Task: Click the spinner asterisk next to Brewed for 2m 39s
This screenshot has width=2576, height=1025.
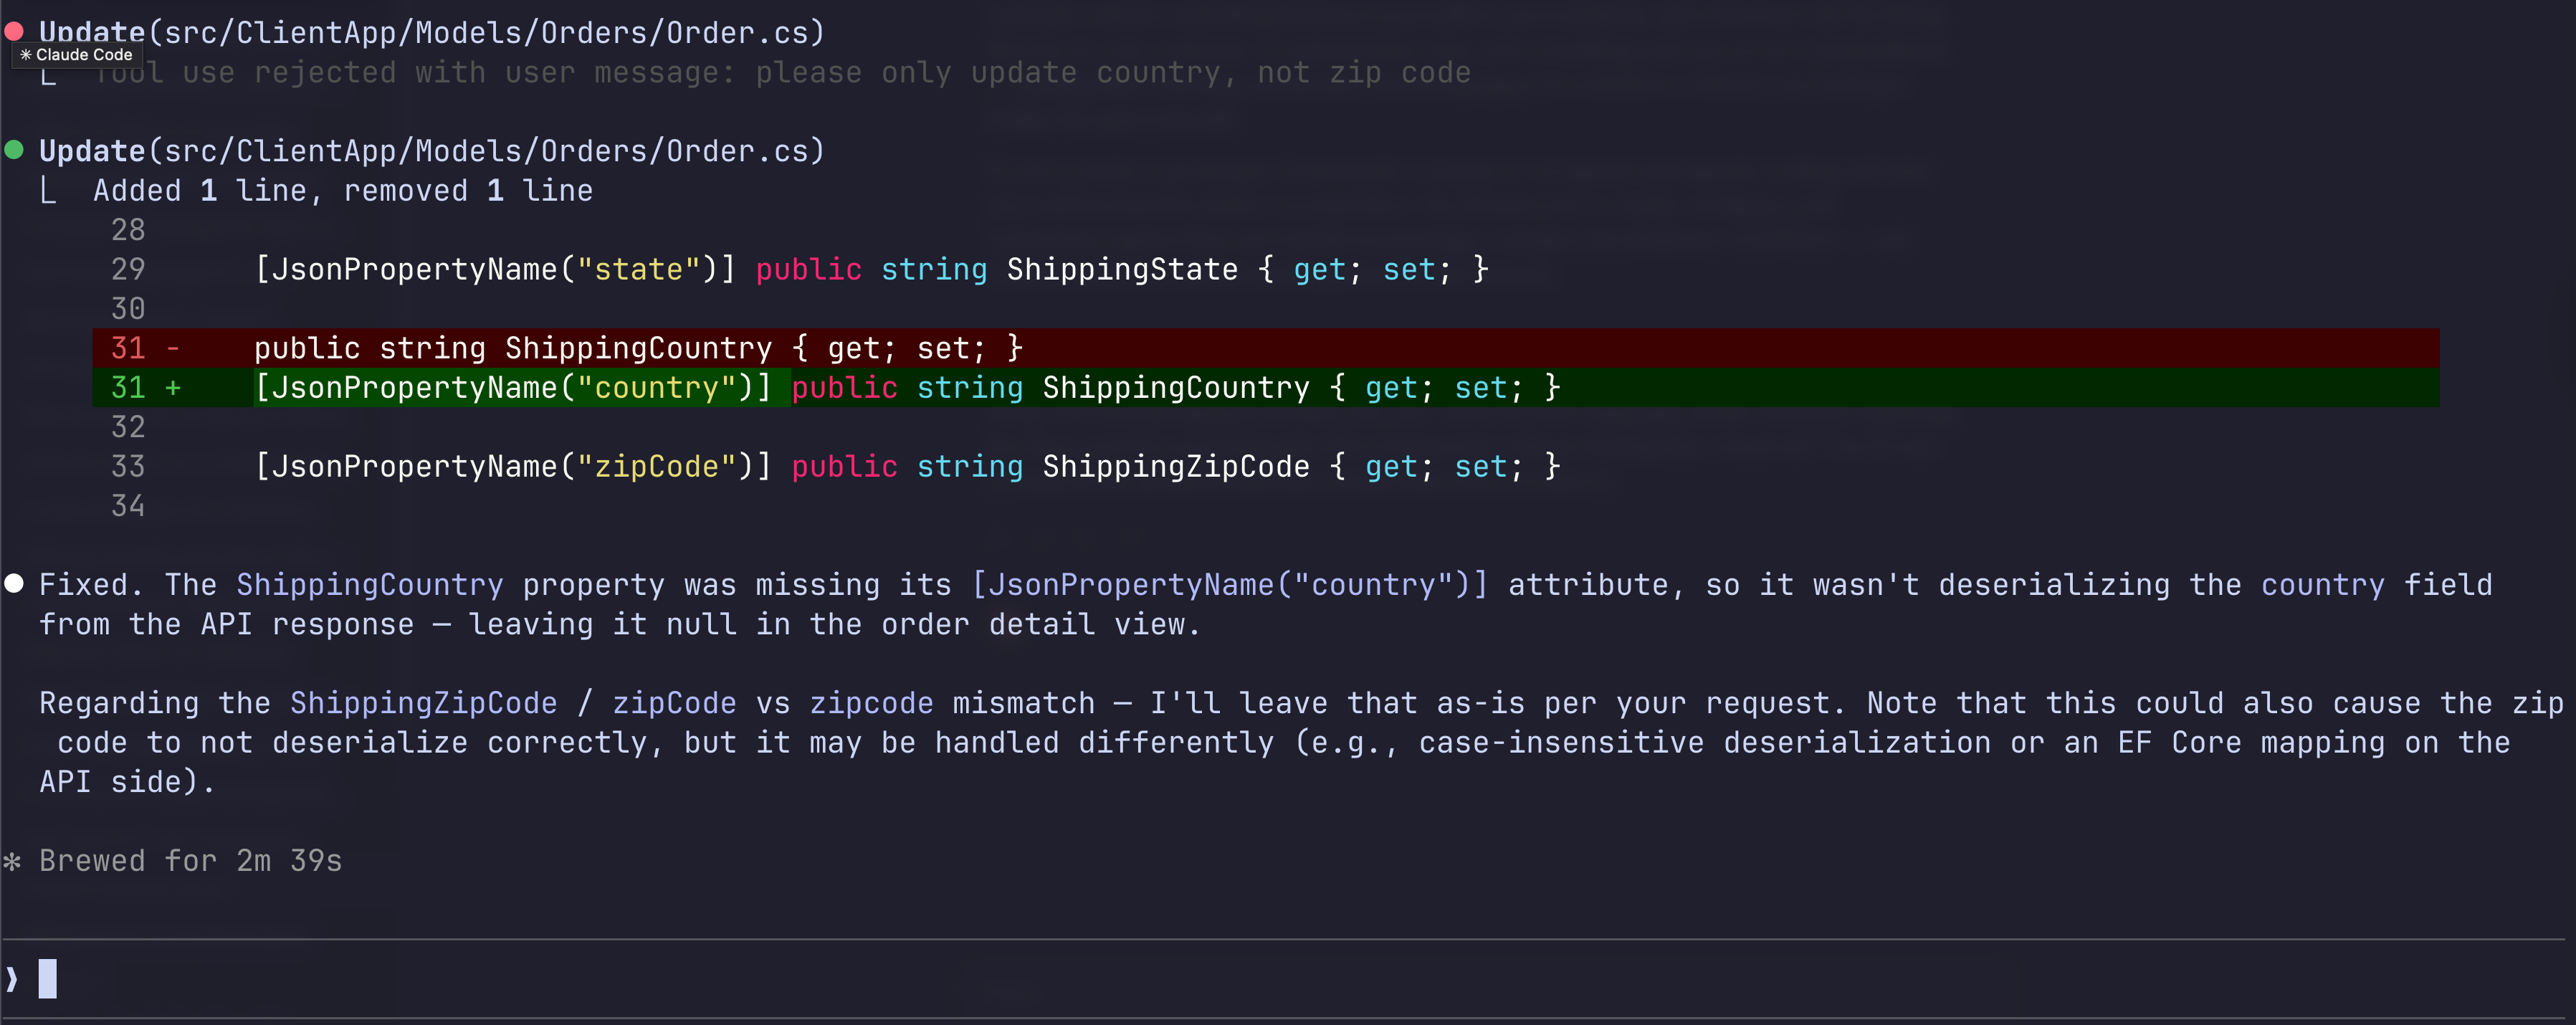Action: click(x=13, y=861)
